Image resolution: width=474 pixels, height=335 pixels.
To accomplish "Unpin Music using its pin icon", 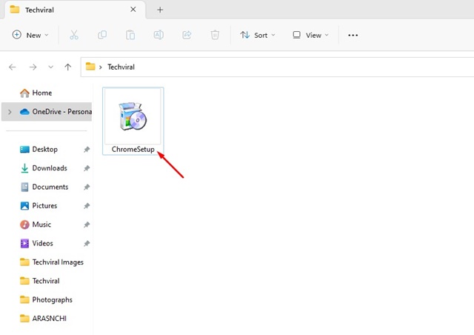I will (87, 225).
